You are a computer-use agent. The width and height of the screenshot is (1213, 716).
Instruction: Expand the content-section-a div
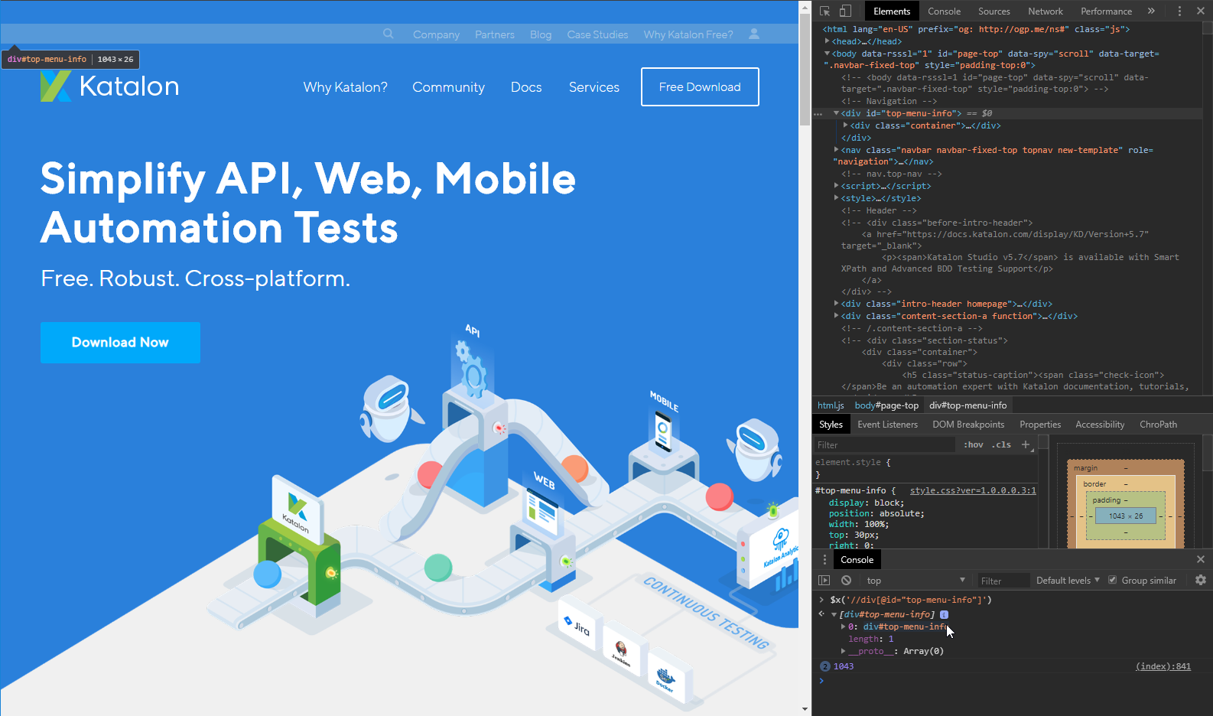coord(836,316)
